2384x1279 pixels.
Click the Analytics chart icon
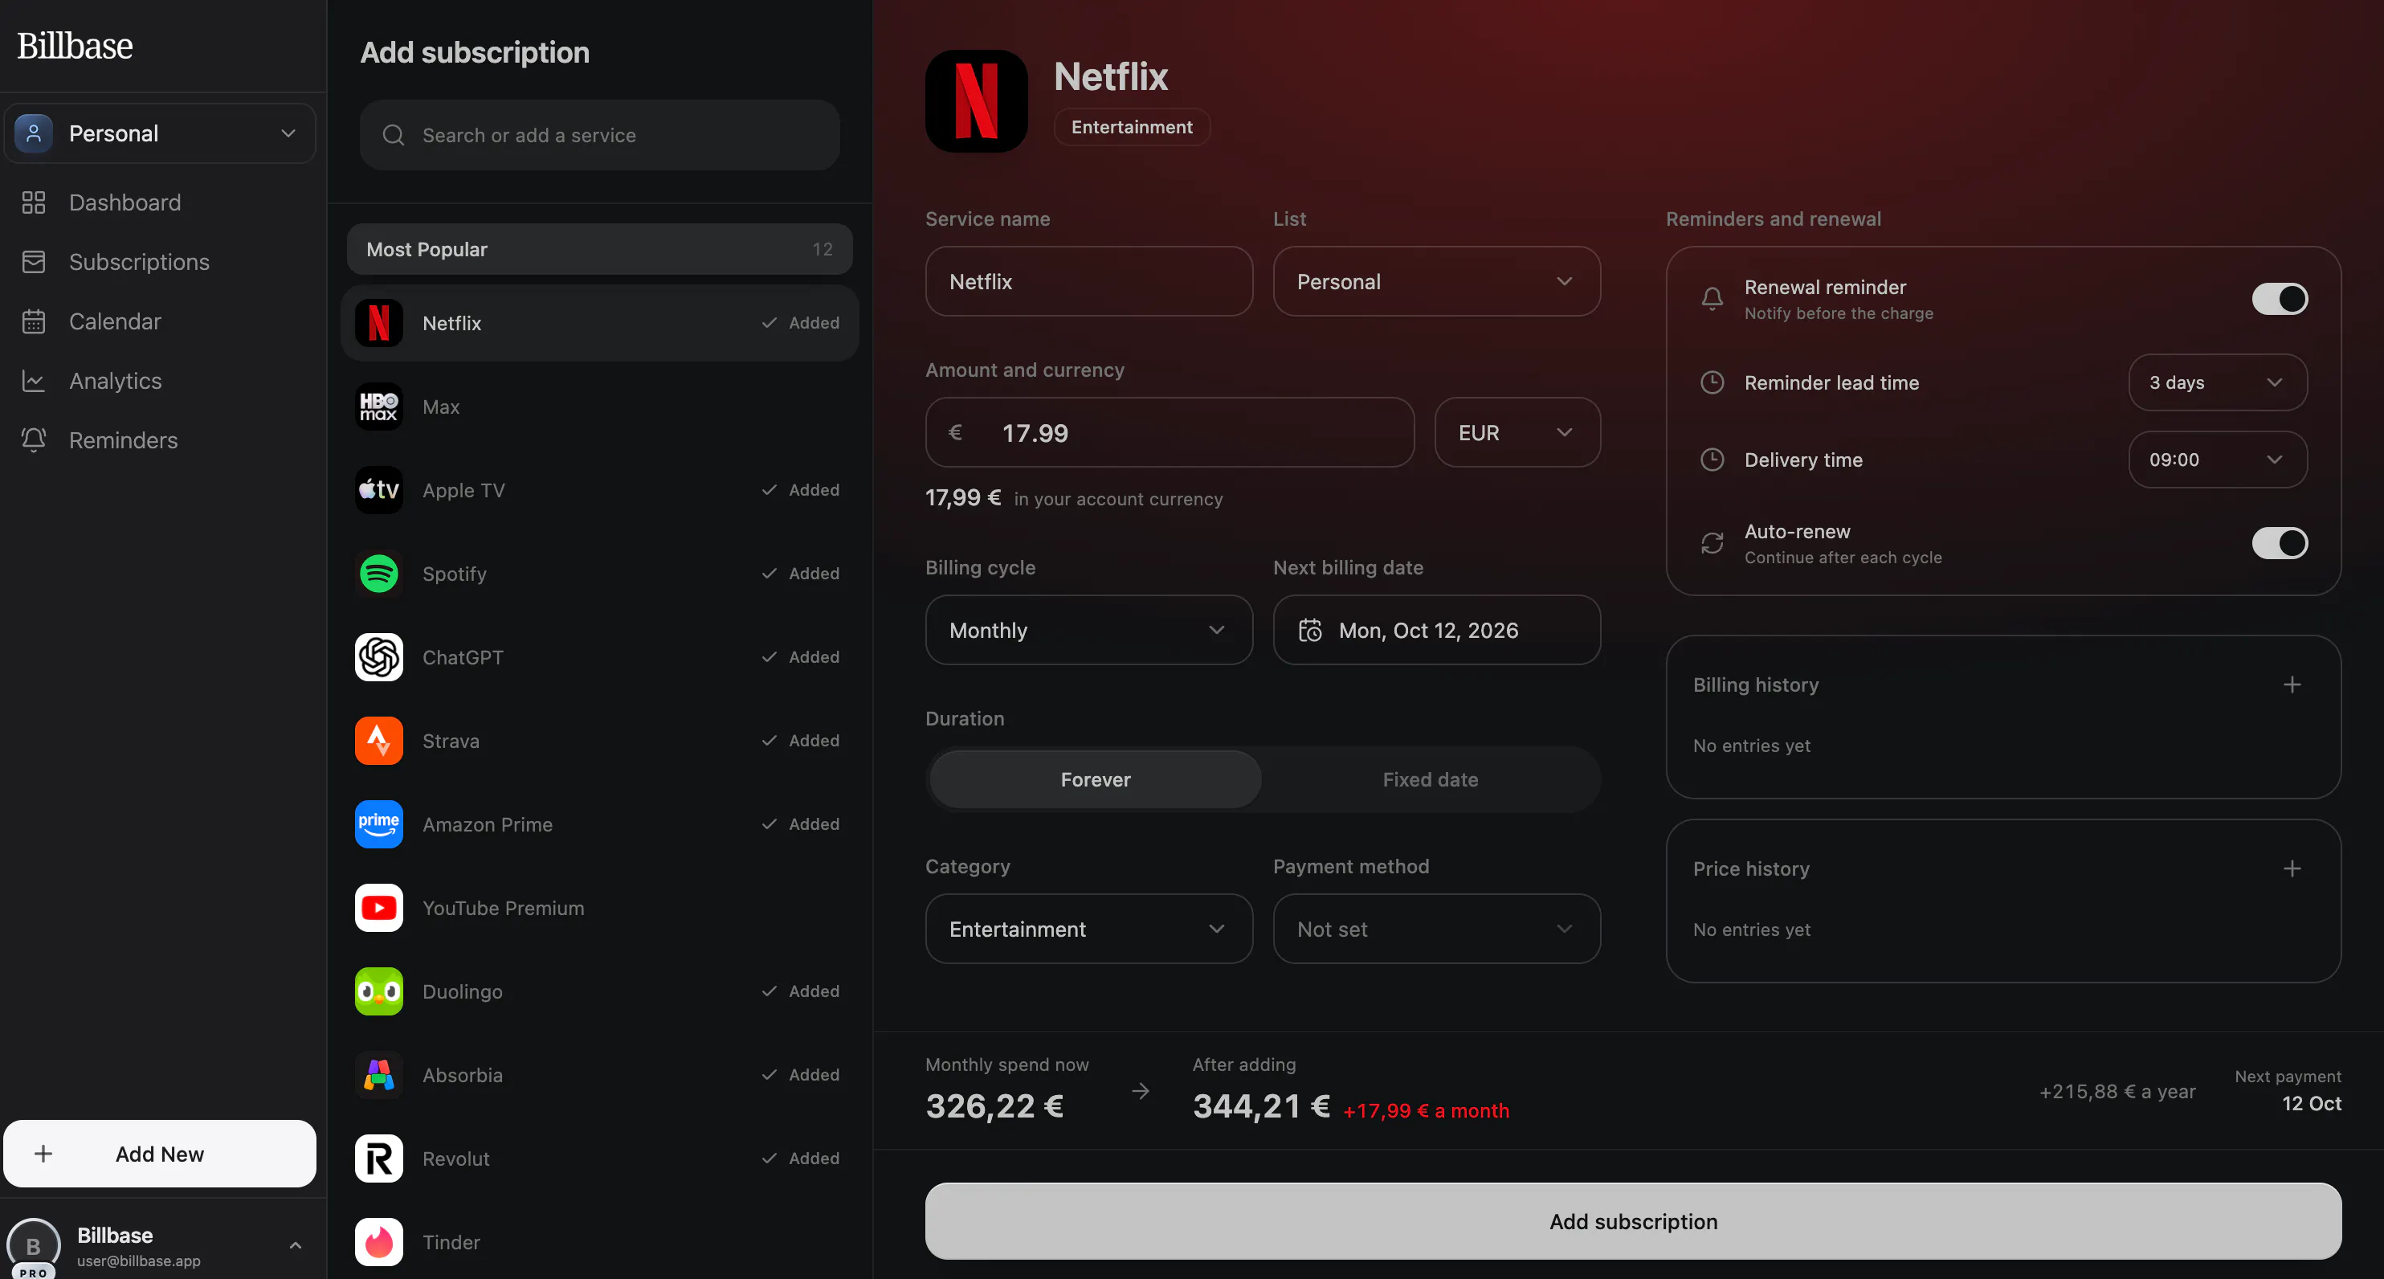(x=33, y=380)
